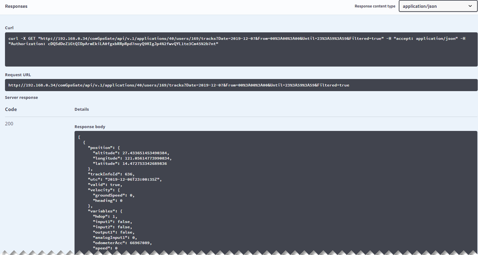478x255 pixels.
Task: Click the "altitude" value line
Action: click(131, 153)
